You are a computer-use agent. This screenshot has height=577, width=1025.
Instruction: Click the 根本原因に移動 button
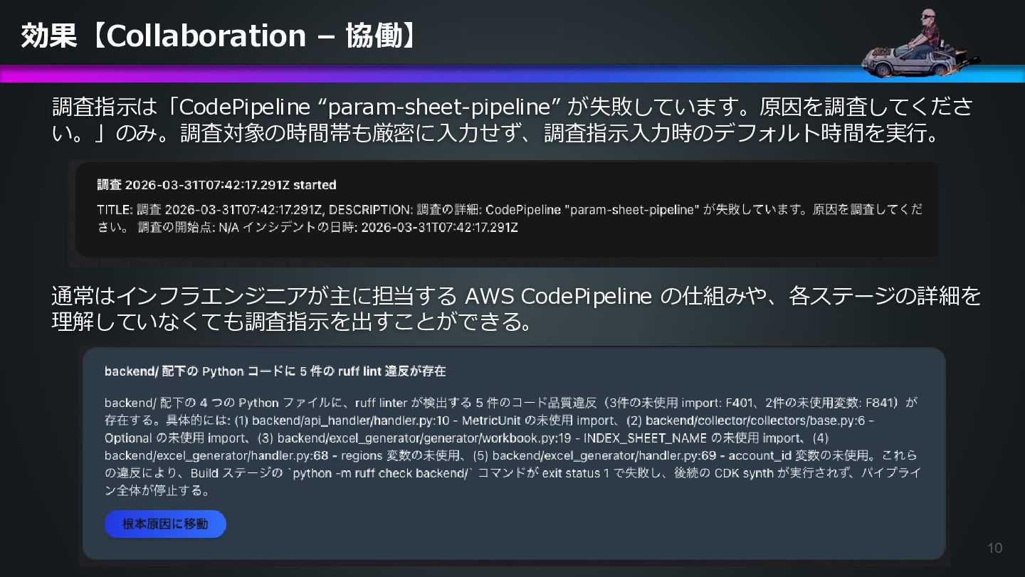(x=165, y=524)
